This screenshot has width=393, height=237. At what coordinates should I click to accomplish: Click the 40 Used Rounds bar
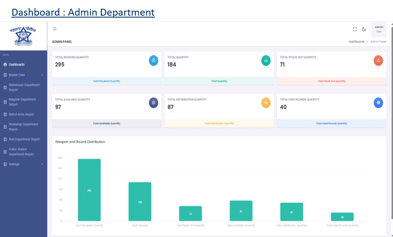point(342,217)
